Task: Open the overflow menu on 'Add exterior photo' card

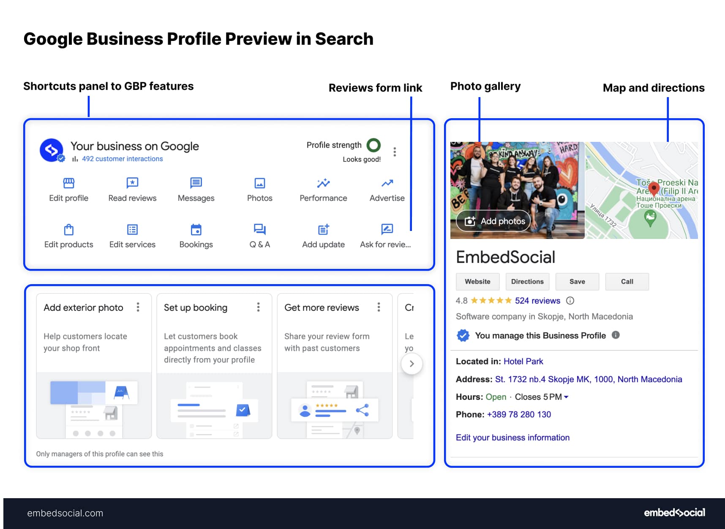Action: pos(138,307)
